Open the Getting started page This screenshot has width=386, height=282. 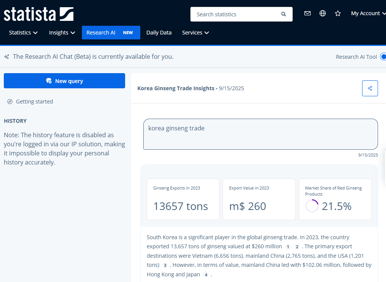[x=34, y=101]
